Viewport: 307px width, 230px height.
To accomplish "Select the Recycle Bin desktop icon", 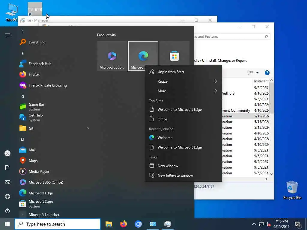I will [x=292, y=190].
